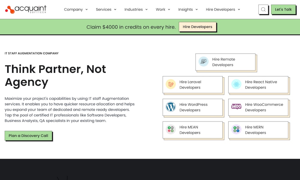Click the MEAN stack icon
The image size is (300, 180).
[171, 130]
